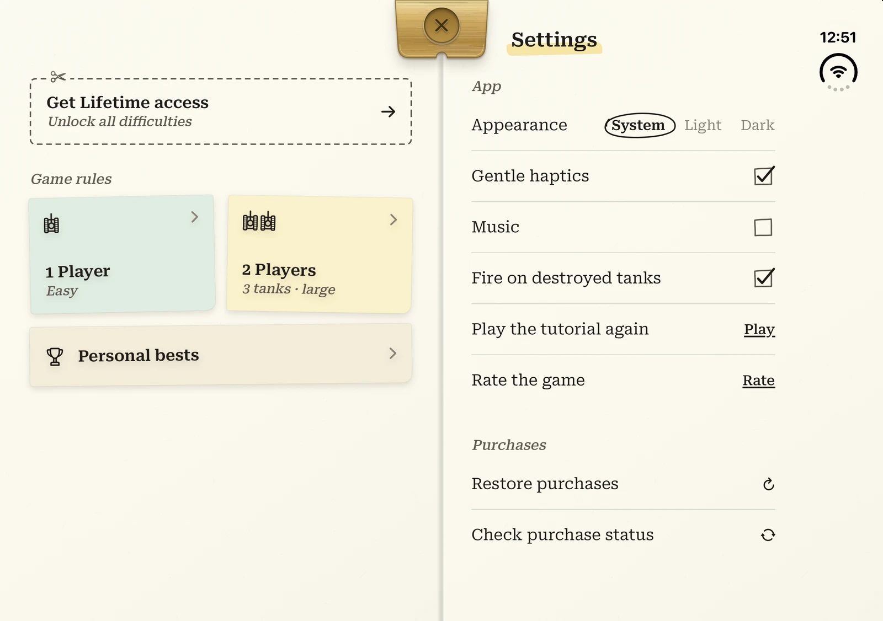This screenshot has height=621, width=883.
Task: Open the Personal bests row
Action: [x=221, y=355]
